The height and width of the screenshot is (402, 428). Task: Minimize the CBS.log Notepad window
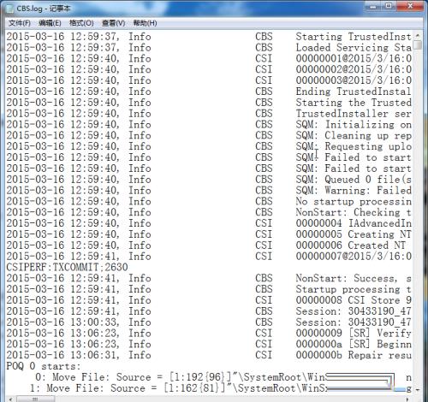373,6
